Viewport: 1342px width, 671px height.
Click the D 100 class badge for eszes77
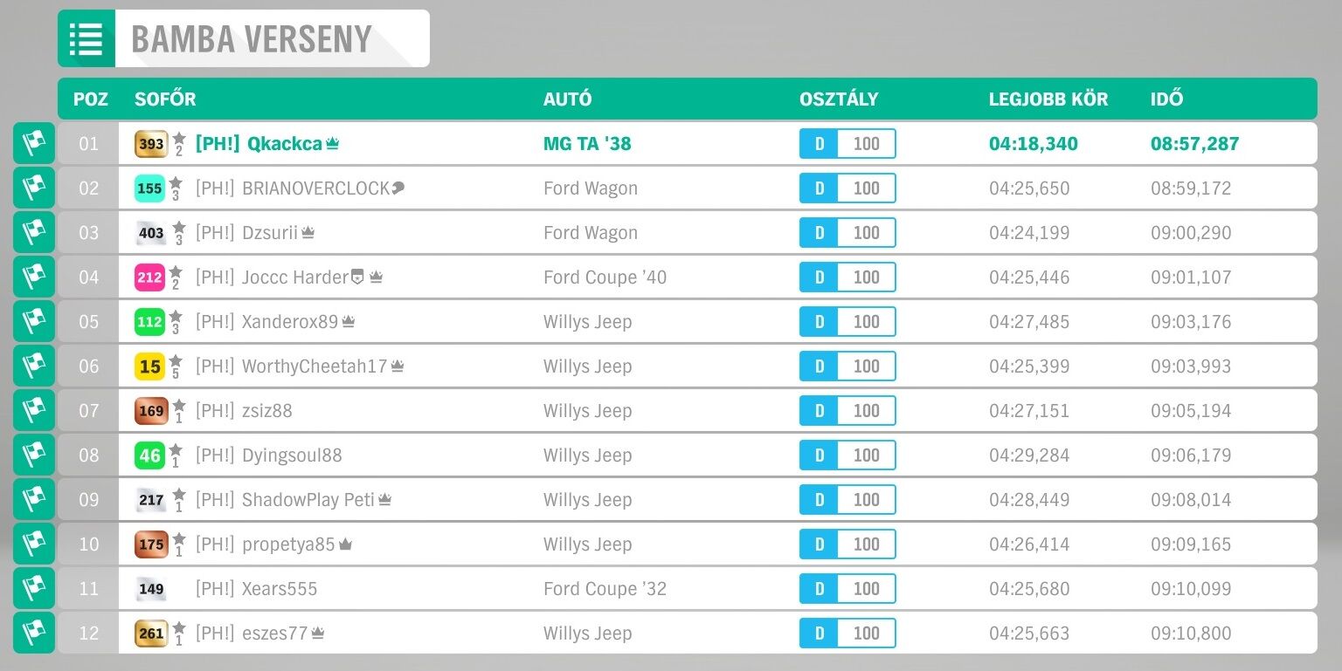coord(847,633)
